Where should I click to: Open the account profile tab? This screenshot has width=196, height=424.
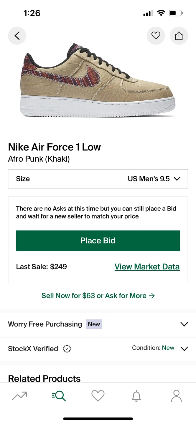tap(176, 396)
